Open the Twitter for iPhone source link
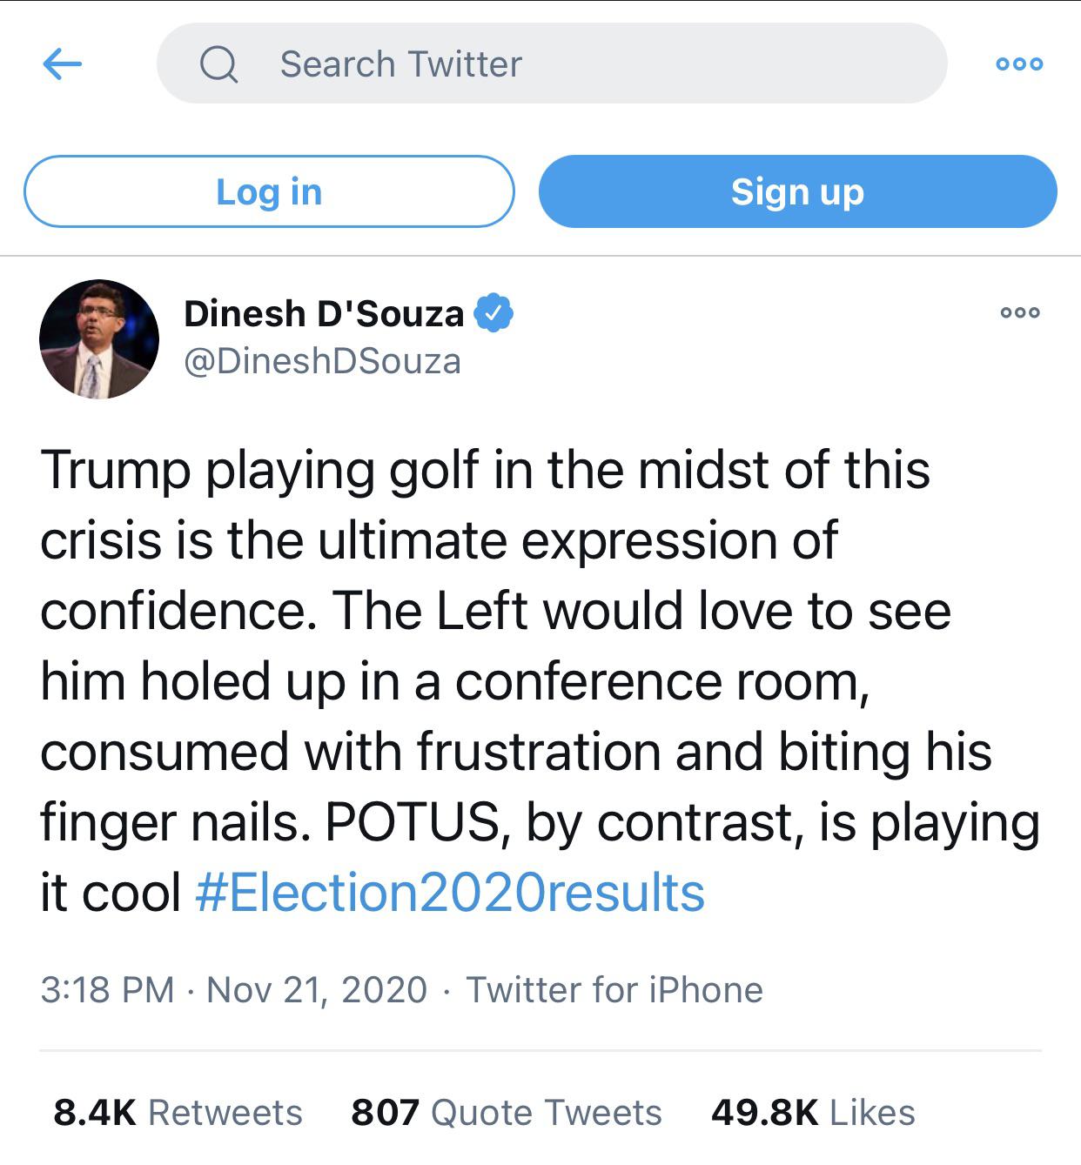The image size is (1081, 1165). click(614, 990)
